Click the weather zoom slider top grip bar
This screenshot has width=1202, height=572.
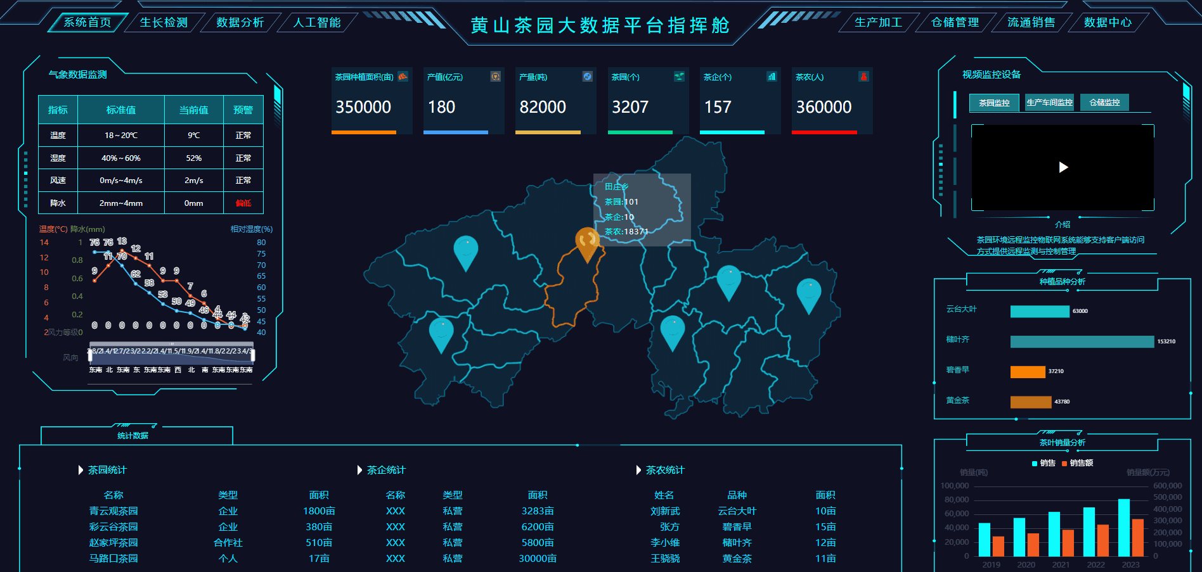click(x=172, y=344)
